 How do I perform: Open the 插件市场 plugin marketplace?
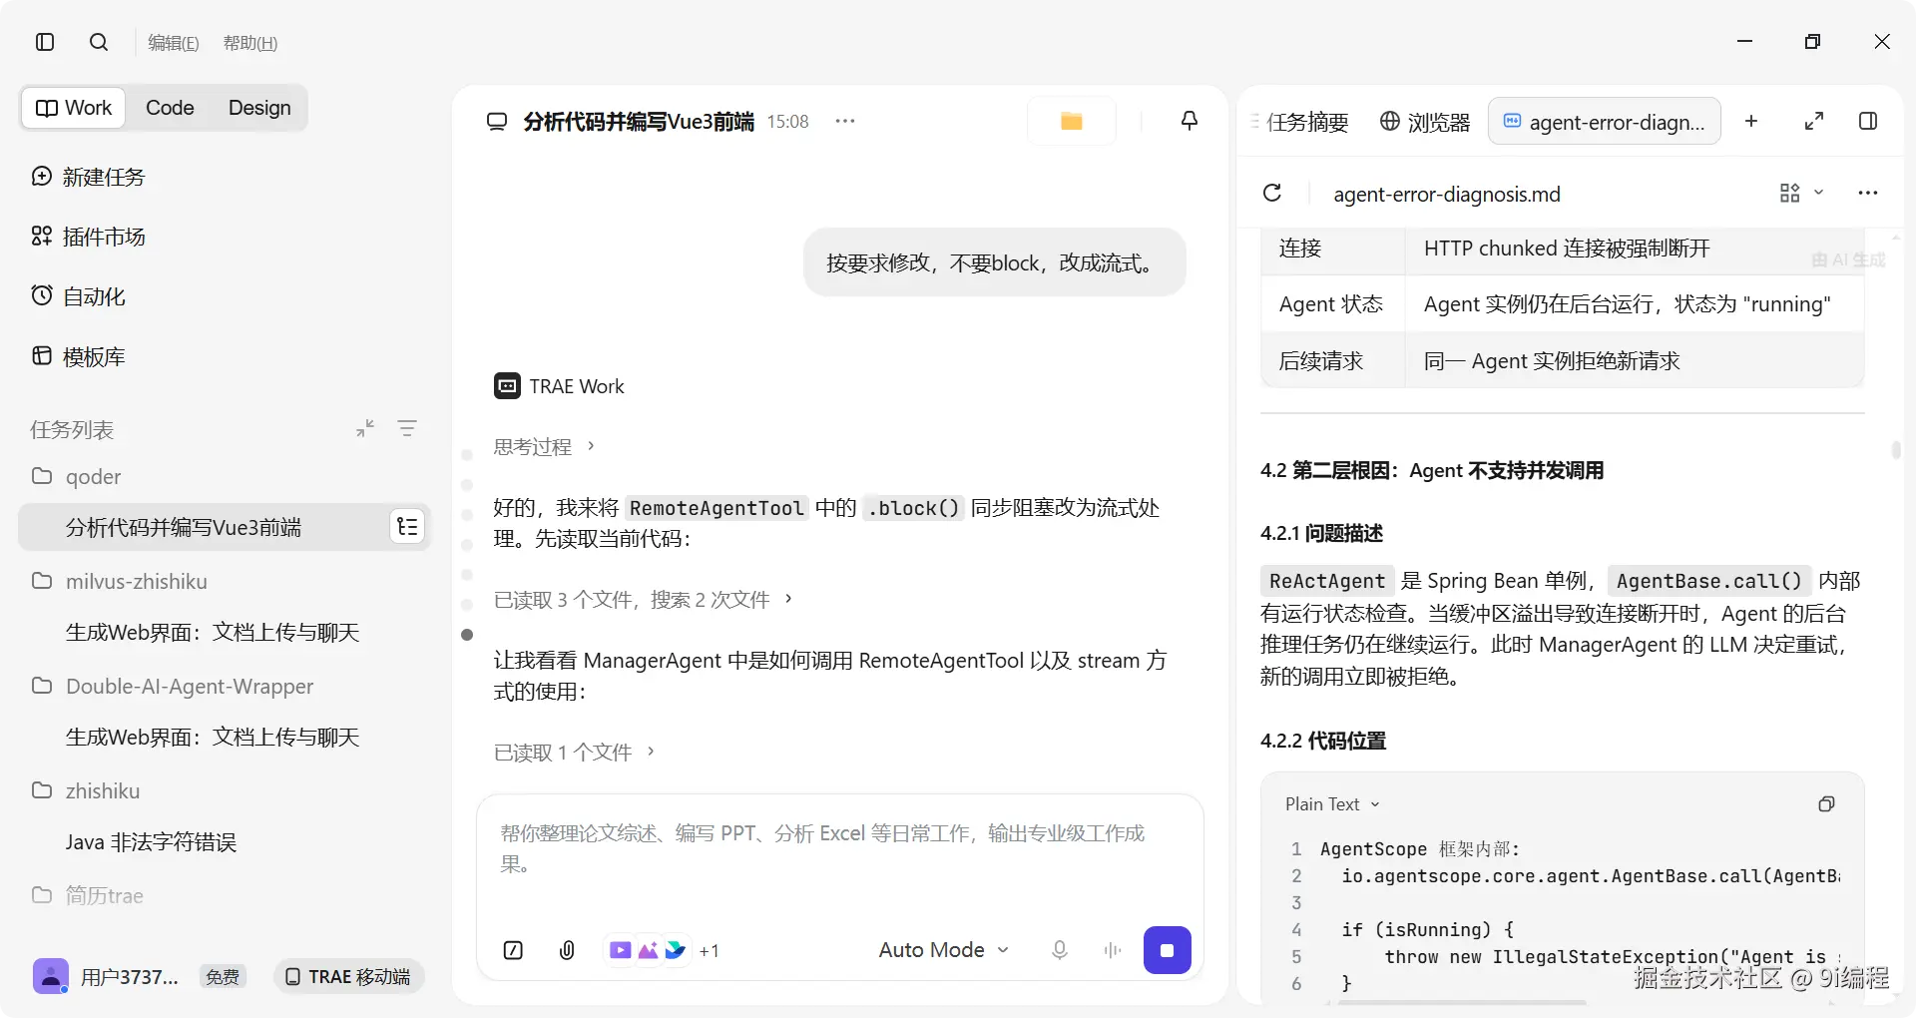pyautogui.click(x=89, y=237)
